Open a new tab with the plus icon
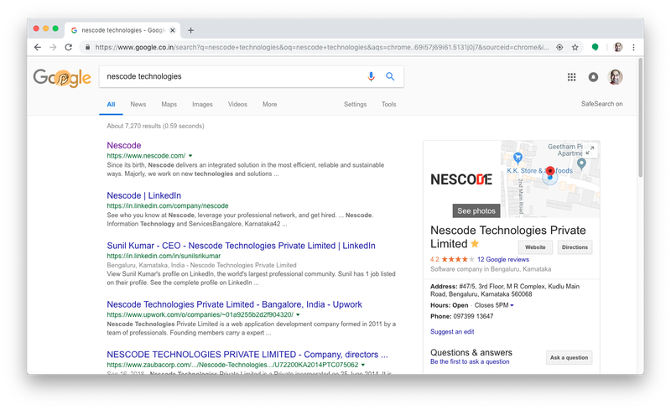This screenshot has height=410, width=671. coord(191,30)
